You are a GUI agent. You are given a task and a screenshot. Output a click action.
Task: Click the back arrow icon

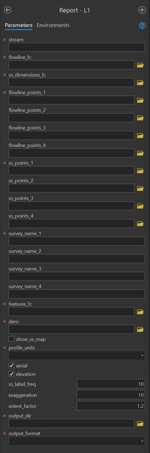(x=8, y=10)
